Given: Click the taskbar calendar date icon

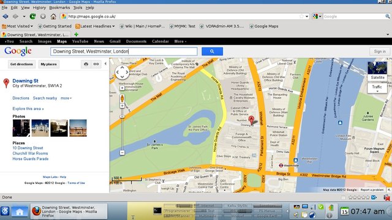Looking at the screenshot, I should [344, 211].
